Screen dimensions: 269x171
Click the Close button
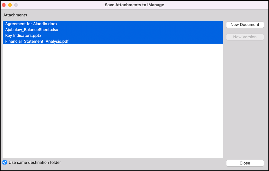tap(245, 163)
